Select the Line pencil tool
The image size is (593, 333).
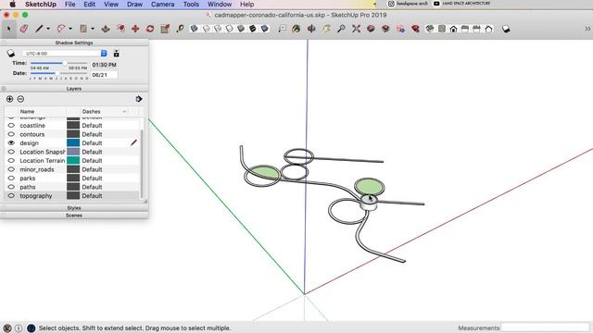(39, 29)
